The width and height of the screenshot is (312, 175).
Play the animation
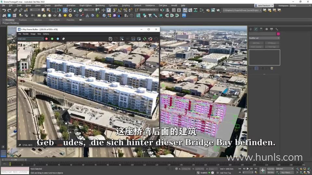pos(248,169)
